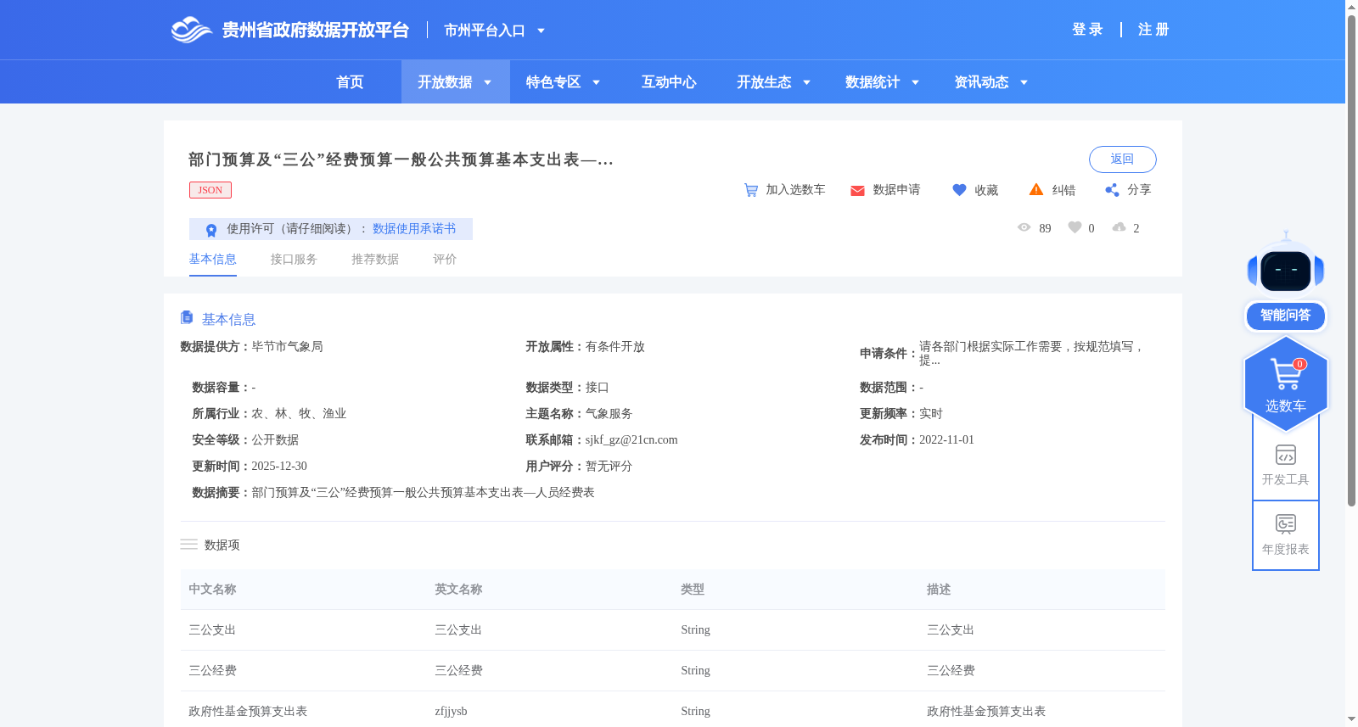This screenshot has width=1358, height=727.
Task: Click the scrollbar down arrow
Action: (x=1351, y=719)
